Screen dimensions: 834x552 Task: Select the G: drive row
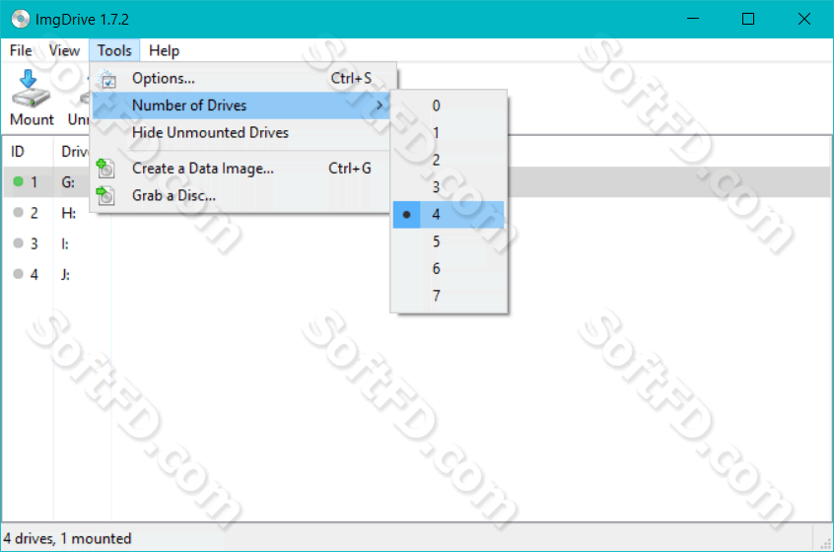point(417,182)
